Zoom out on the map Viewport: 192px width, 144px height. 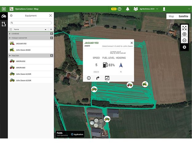point(184,40)
